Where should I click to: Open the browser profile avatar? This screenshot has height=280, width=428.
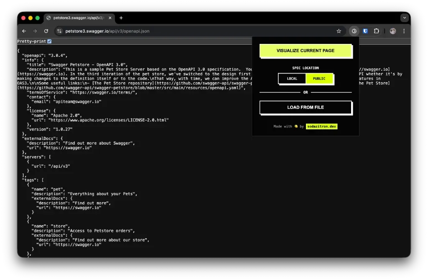point(392,31)
